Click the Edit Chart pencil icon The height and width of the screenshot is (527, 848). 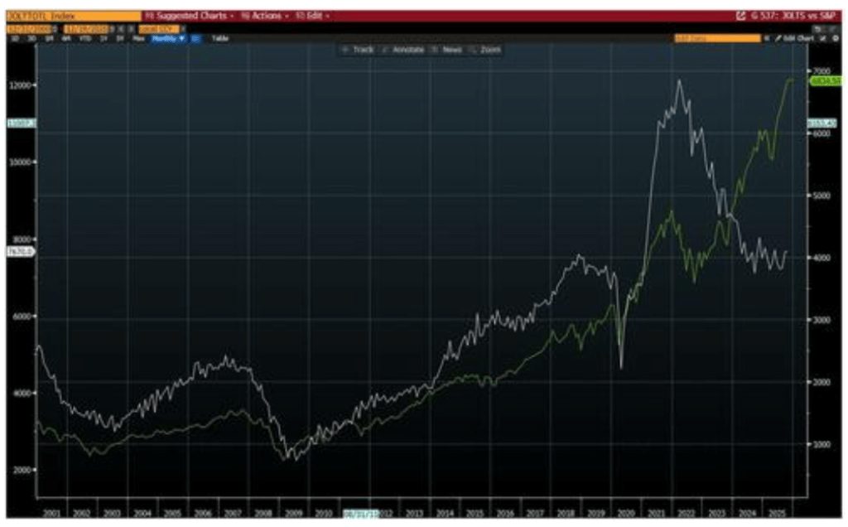[778, 38]
